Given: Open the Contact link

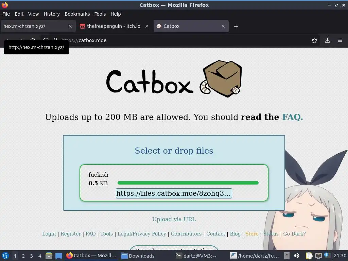Looking at the screenshot, I should [x=215, y=234].
